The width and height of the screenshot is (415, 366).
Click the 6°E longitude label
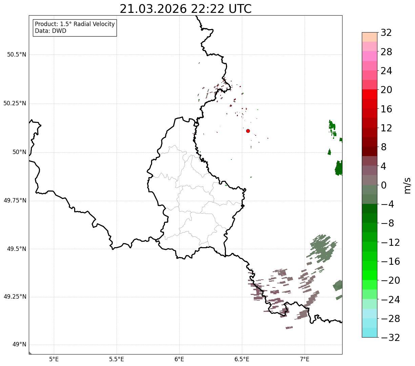[179, 359]
